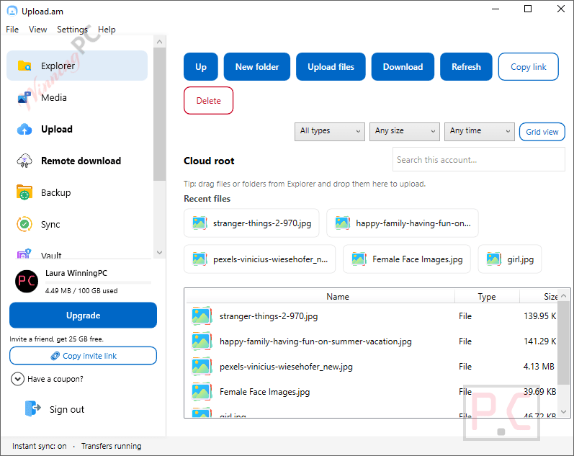The image size is (574, 456).
Task: Click the Sign out door icon
Action: click(x=33, y=408)
